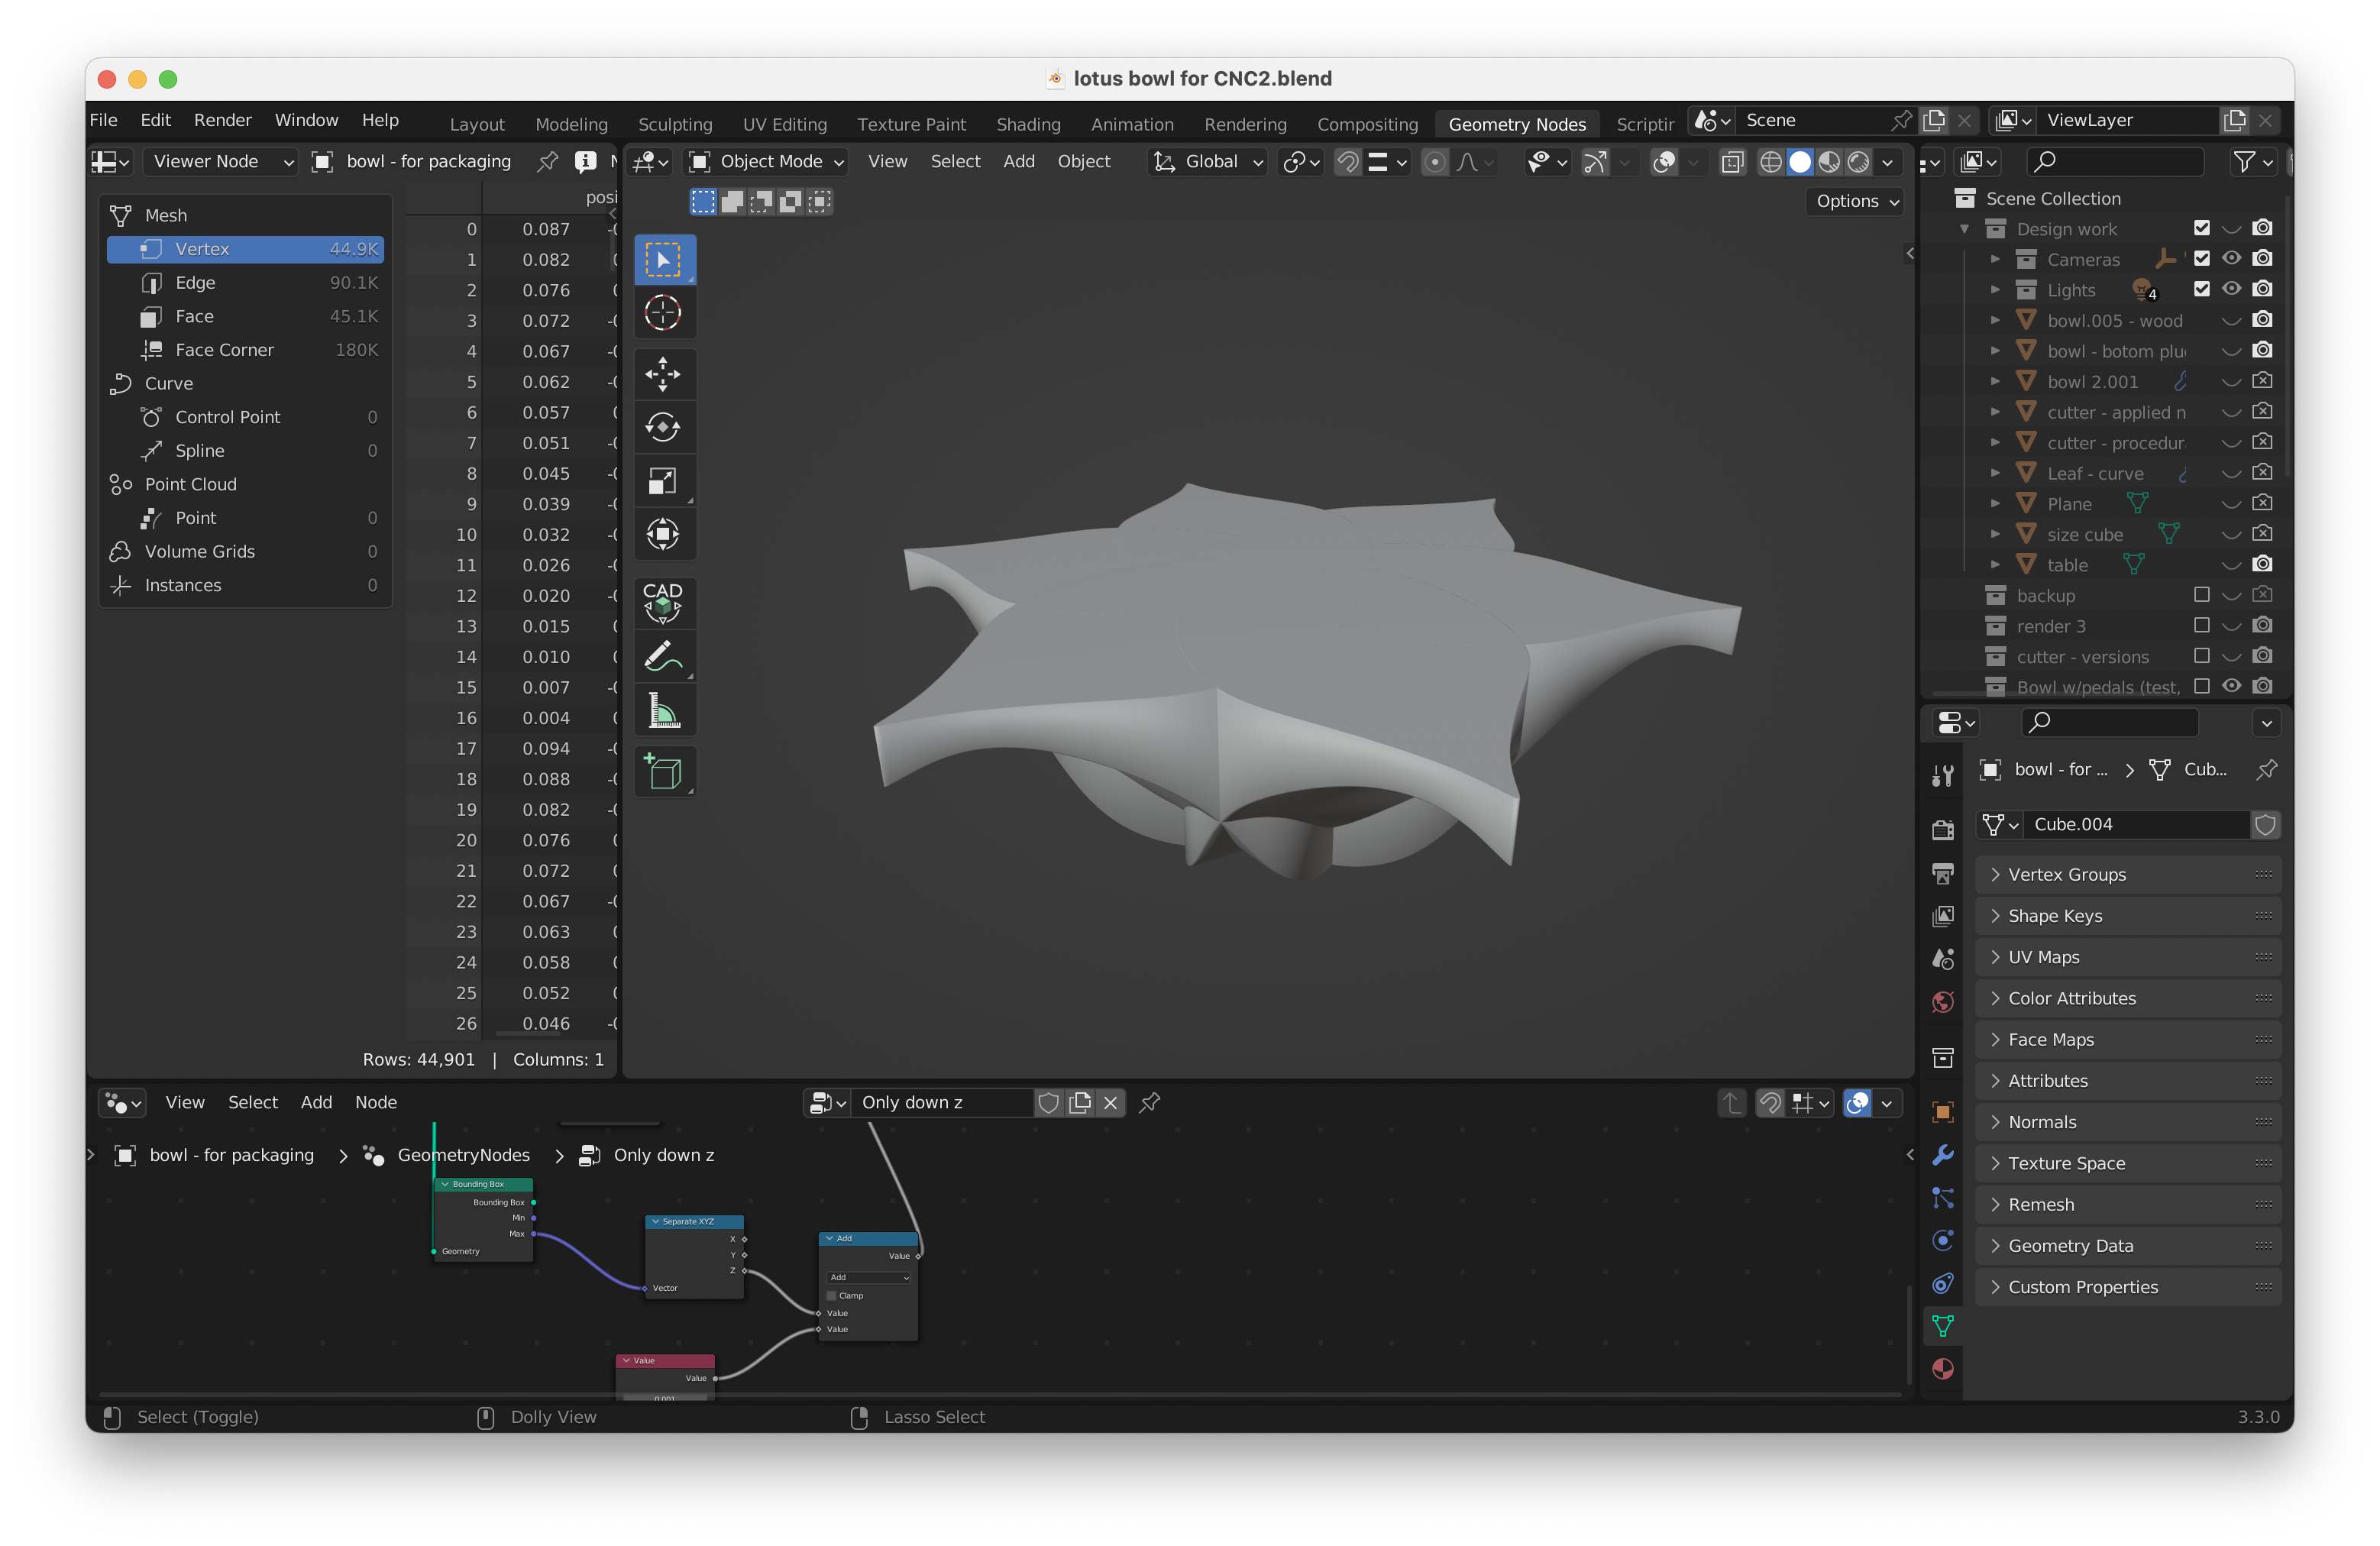2380x1546 pixels.
Task: Enable cutter - versions collection checkbox
Action: [x=2201, y=656]
